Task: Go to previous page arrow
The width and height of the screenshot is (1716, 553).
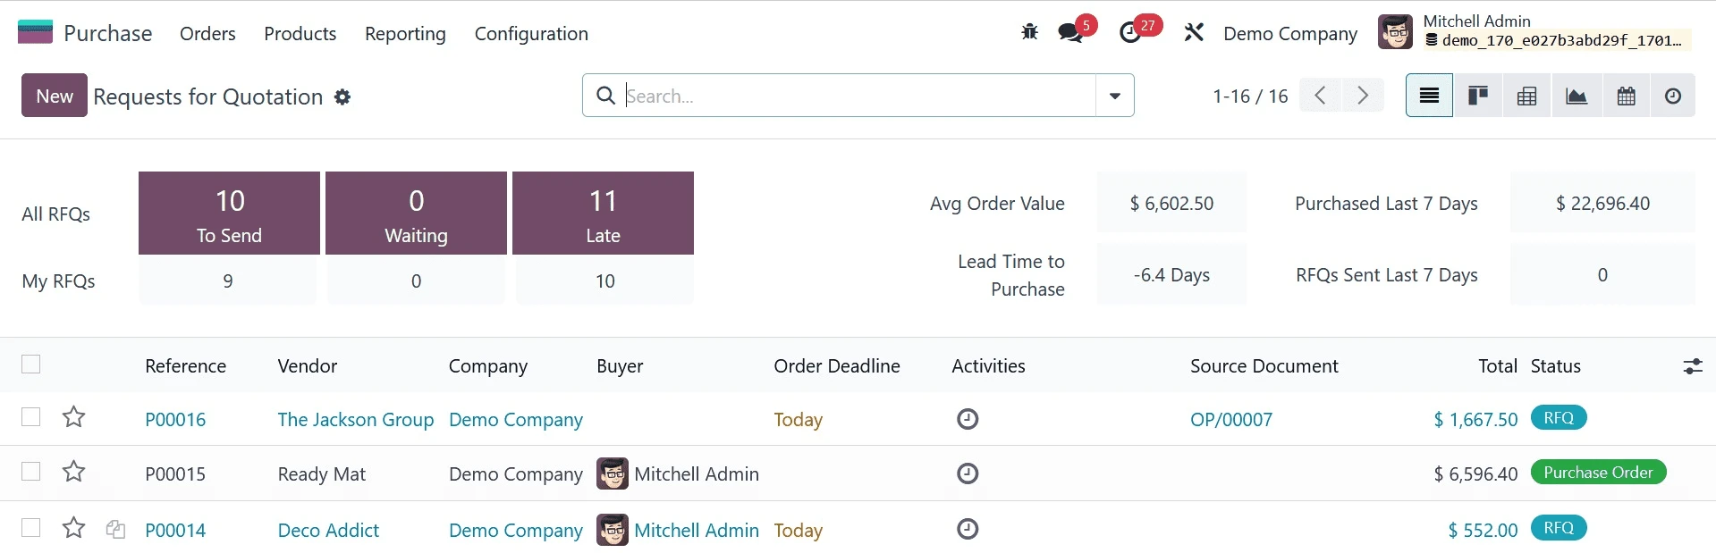Action: [1320, 96]
